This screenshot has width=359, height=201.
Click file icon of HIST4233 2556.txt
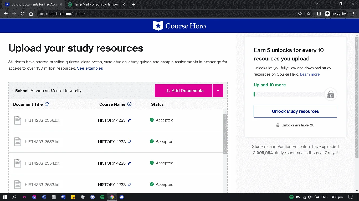click(18, 120)
